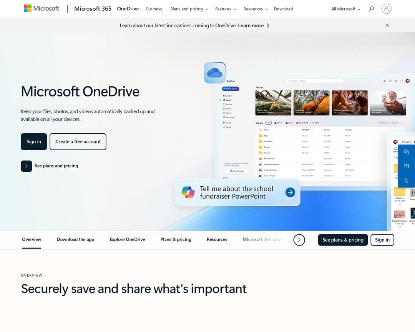The width and height of the screenshot is (415, 332).
Task: Click See plans & pricing dark button
Action: click(343, 240)
